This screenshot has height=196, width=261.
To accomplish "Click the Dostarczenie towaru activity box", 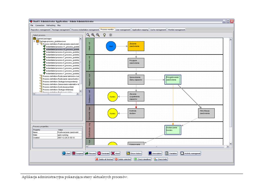I will pyautogui.click(x=173, y=130).
